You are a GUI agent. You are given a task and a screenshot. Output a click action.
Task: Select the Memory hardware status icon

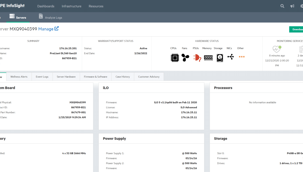coord(208,58)
